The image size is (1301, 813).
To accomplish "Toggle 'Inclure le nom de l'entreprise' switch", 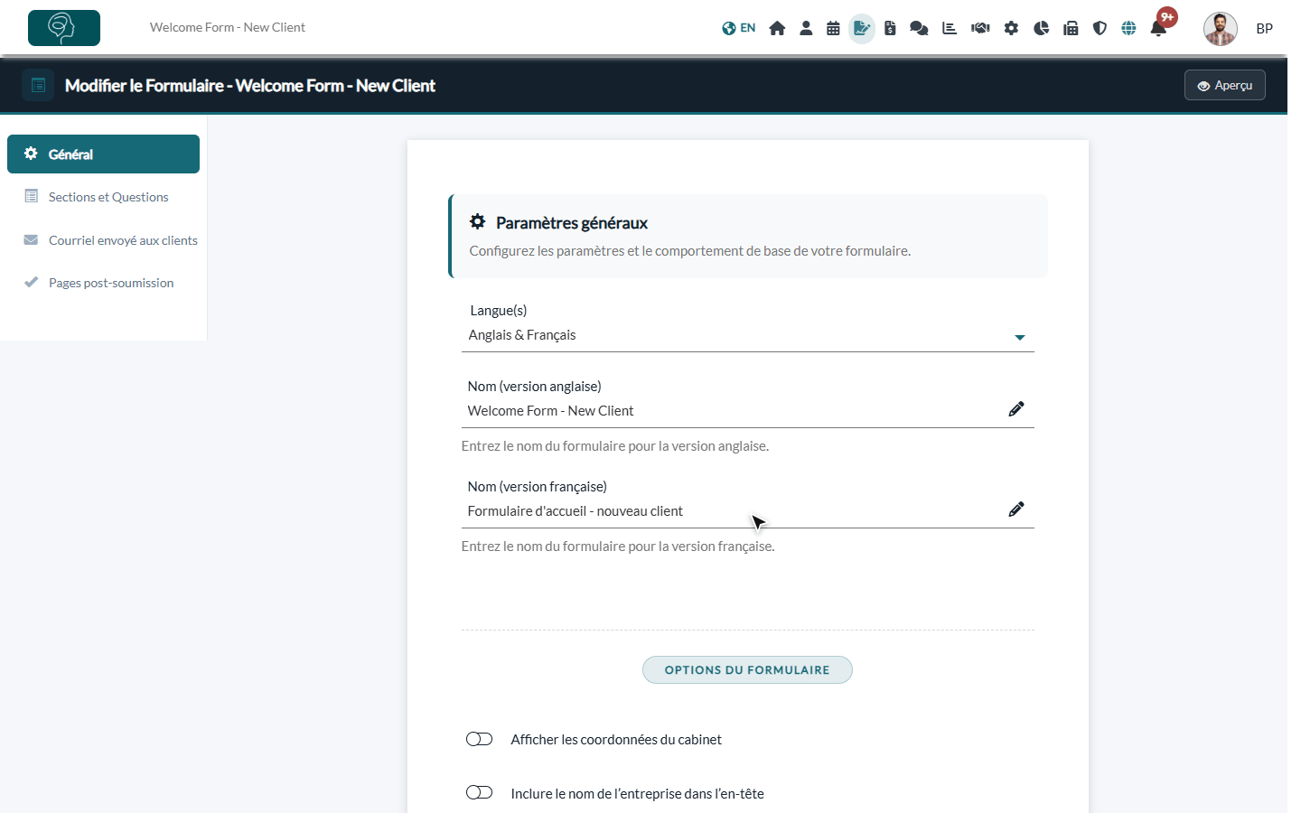I will 479,792.
